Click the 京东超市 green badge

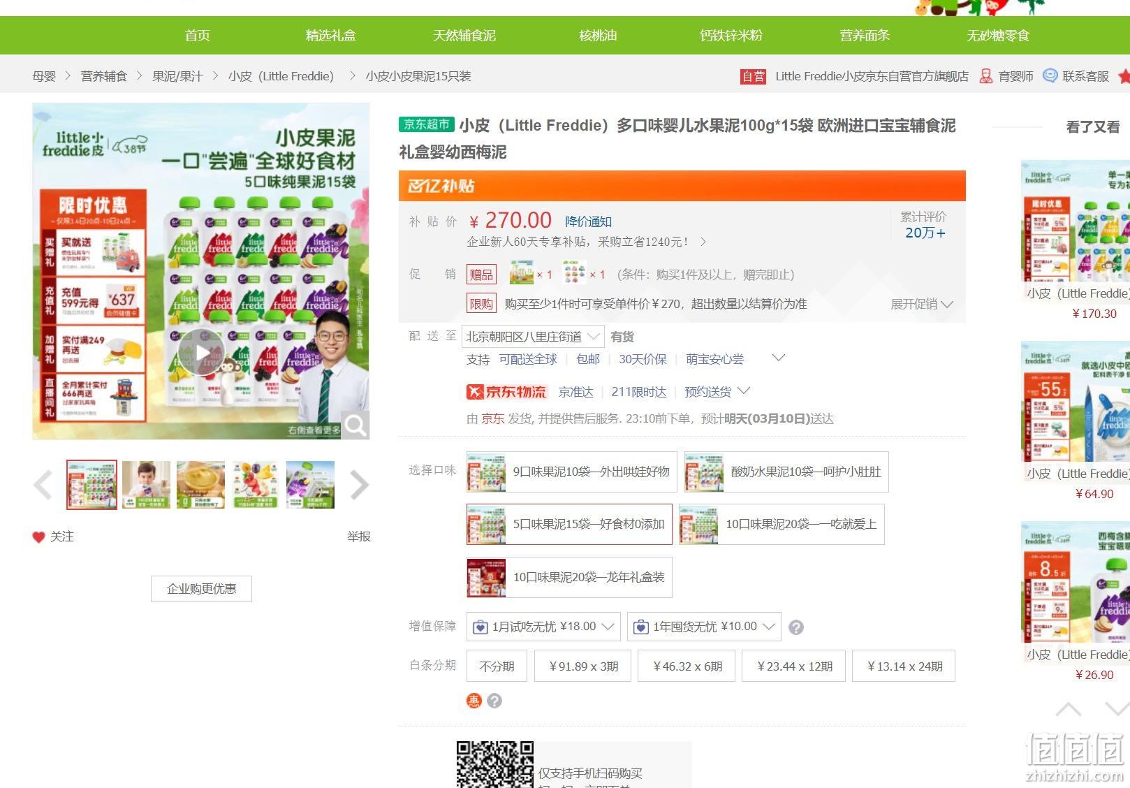(x=427, y=124)
